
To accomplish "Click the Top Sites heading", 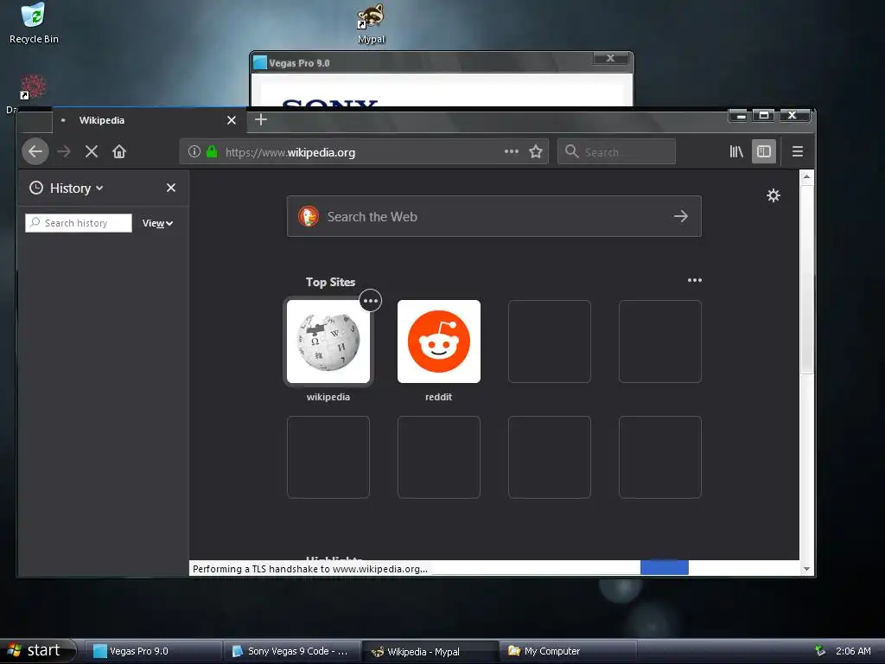I will point(330,282).
